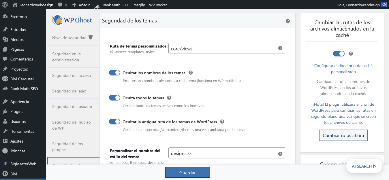389x180 pixels.
Task: Click the user avatar icon at top right
Action: [384, 5]
